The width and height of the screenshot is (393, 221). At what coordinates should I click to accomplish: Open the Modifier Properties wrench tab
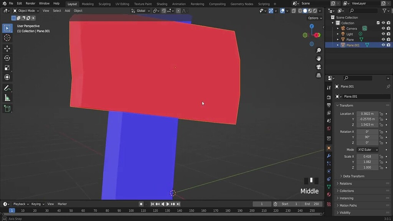[329, 156]
